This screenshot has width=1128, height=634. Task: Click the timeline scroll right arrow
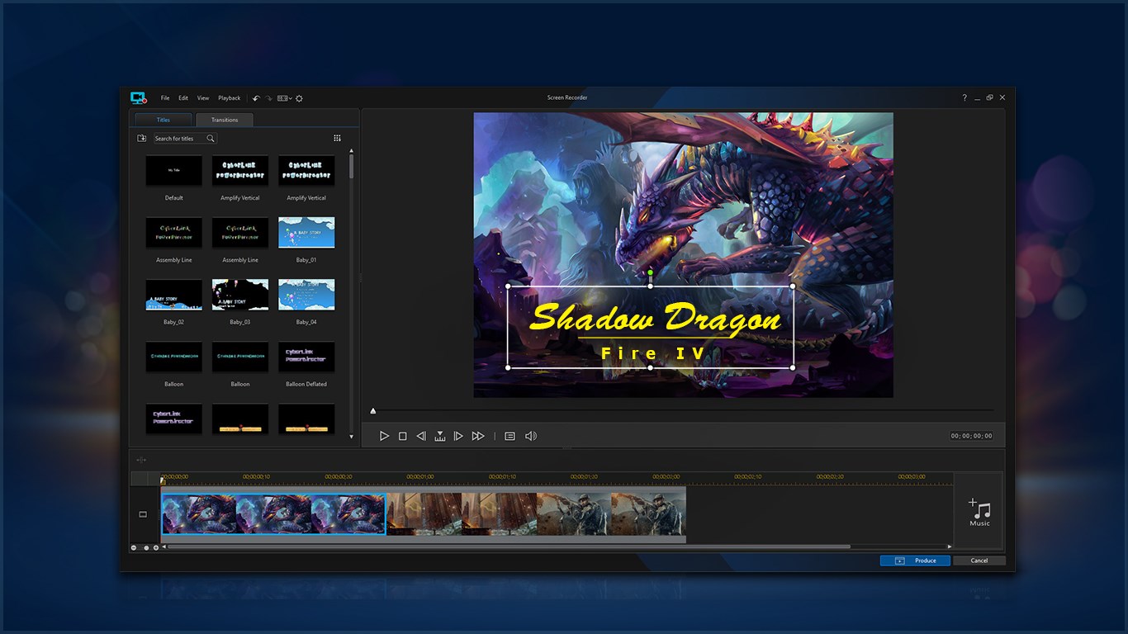[950, 546]
